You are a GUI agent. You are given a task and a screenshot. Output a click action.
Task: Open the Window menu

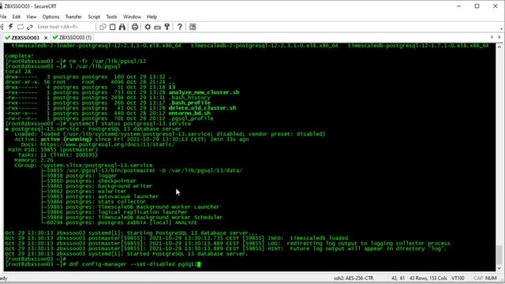pos(132,17)
